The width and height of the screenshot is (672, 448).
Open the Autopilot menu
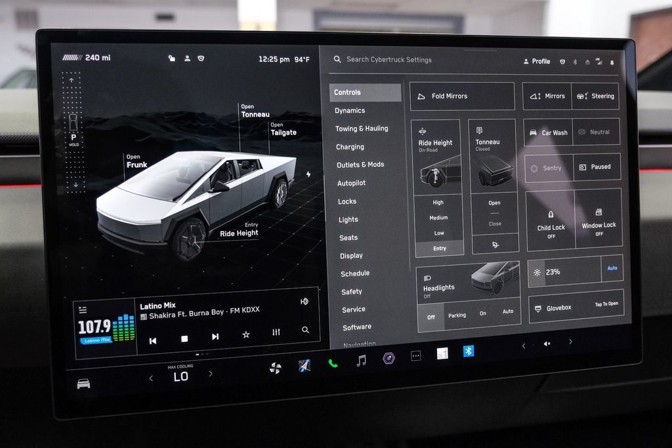352,183
